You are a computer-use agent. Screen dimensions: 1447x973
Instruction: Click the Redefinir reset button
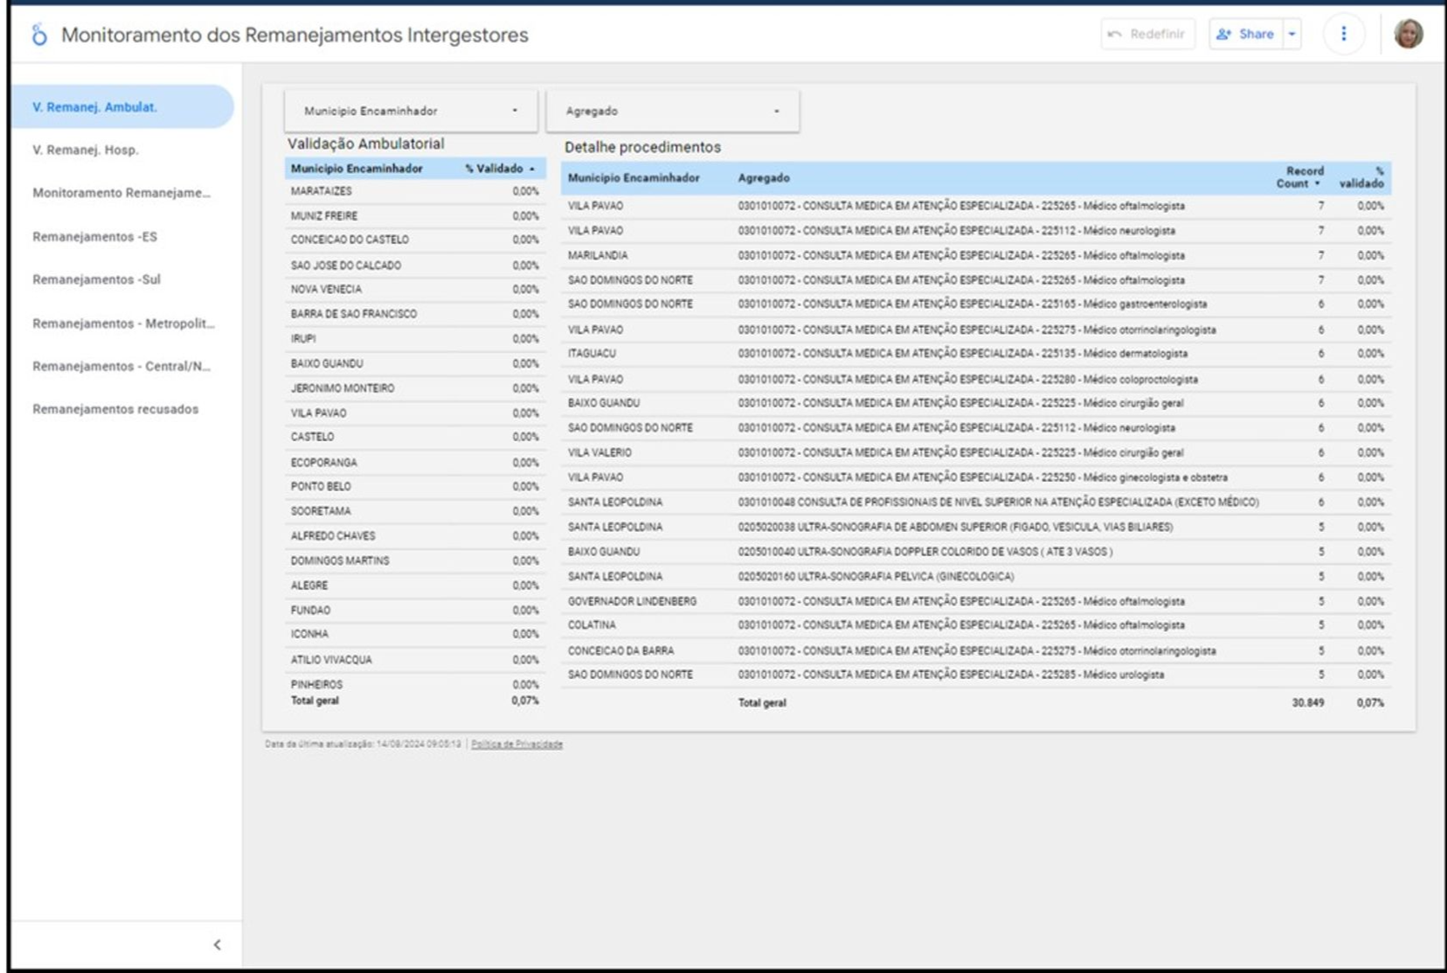pos(1148,34)
